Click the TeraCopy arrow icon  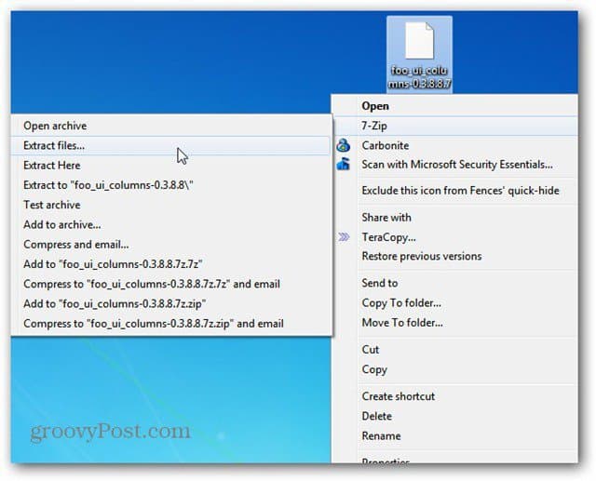(x=344, y=237)
